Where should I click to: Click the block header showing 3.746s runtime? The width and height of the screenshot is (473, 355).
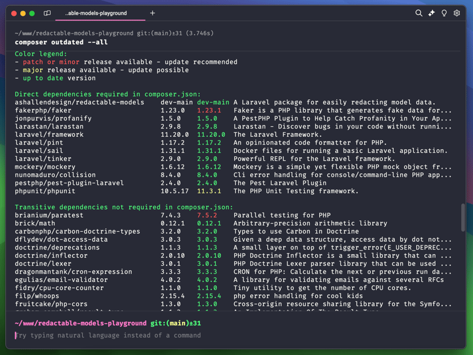tap(114, 33)
